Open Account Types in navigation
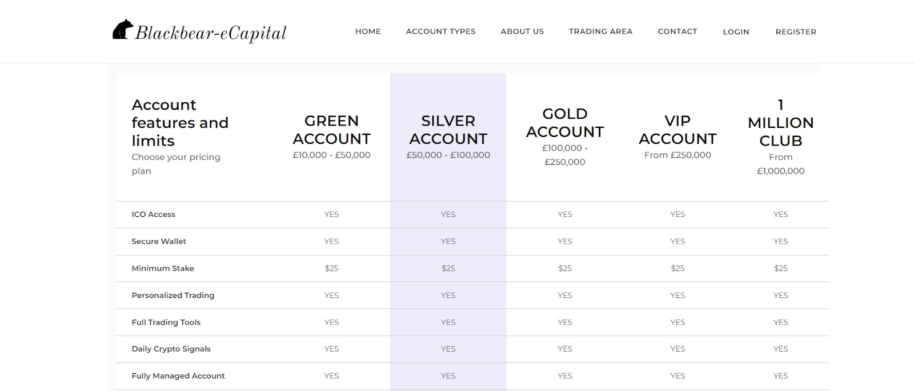914x391 pixels. 440,31
